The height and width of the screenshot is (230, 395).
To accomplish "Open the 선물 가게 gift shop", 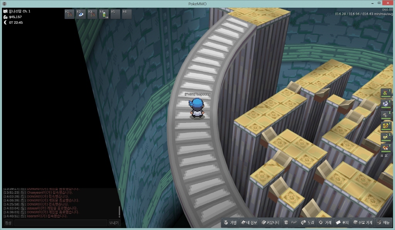I will coord(363,223).
